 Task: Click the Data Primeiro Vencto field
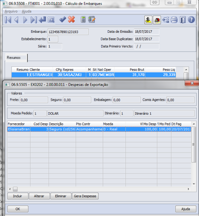tap(147, 46)
